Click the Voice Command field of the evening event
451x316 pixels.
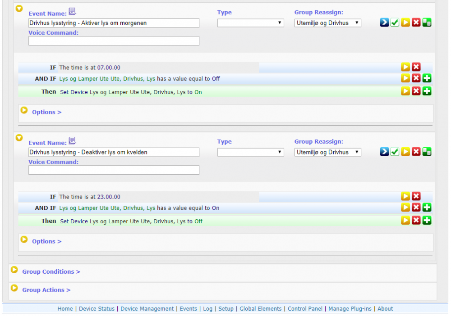point(114,170)
